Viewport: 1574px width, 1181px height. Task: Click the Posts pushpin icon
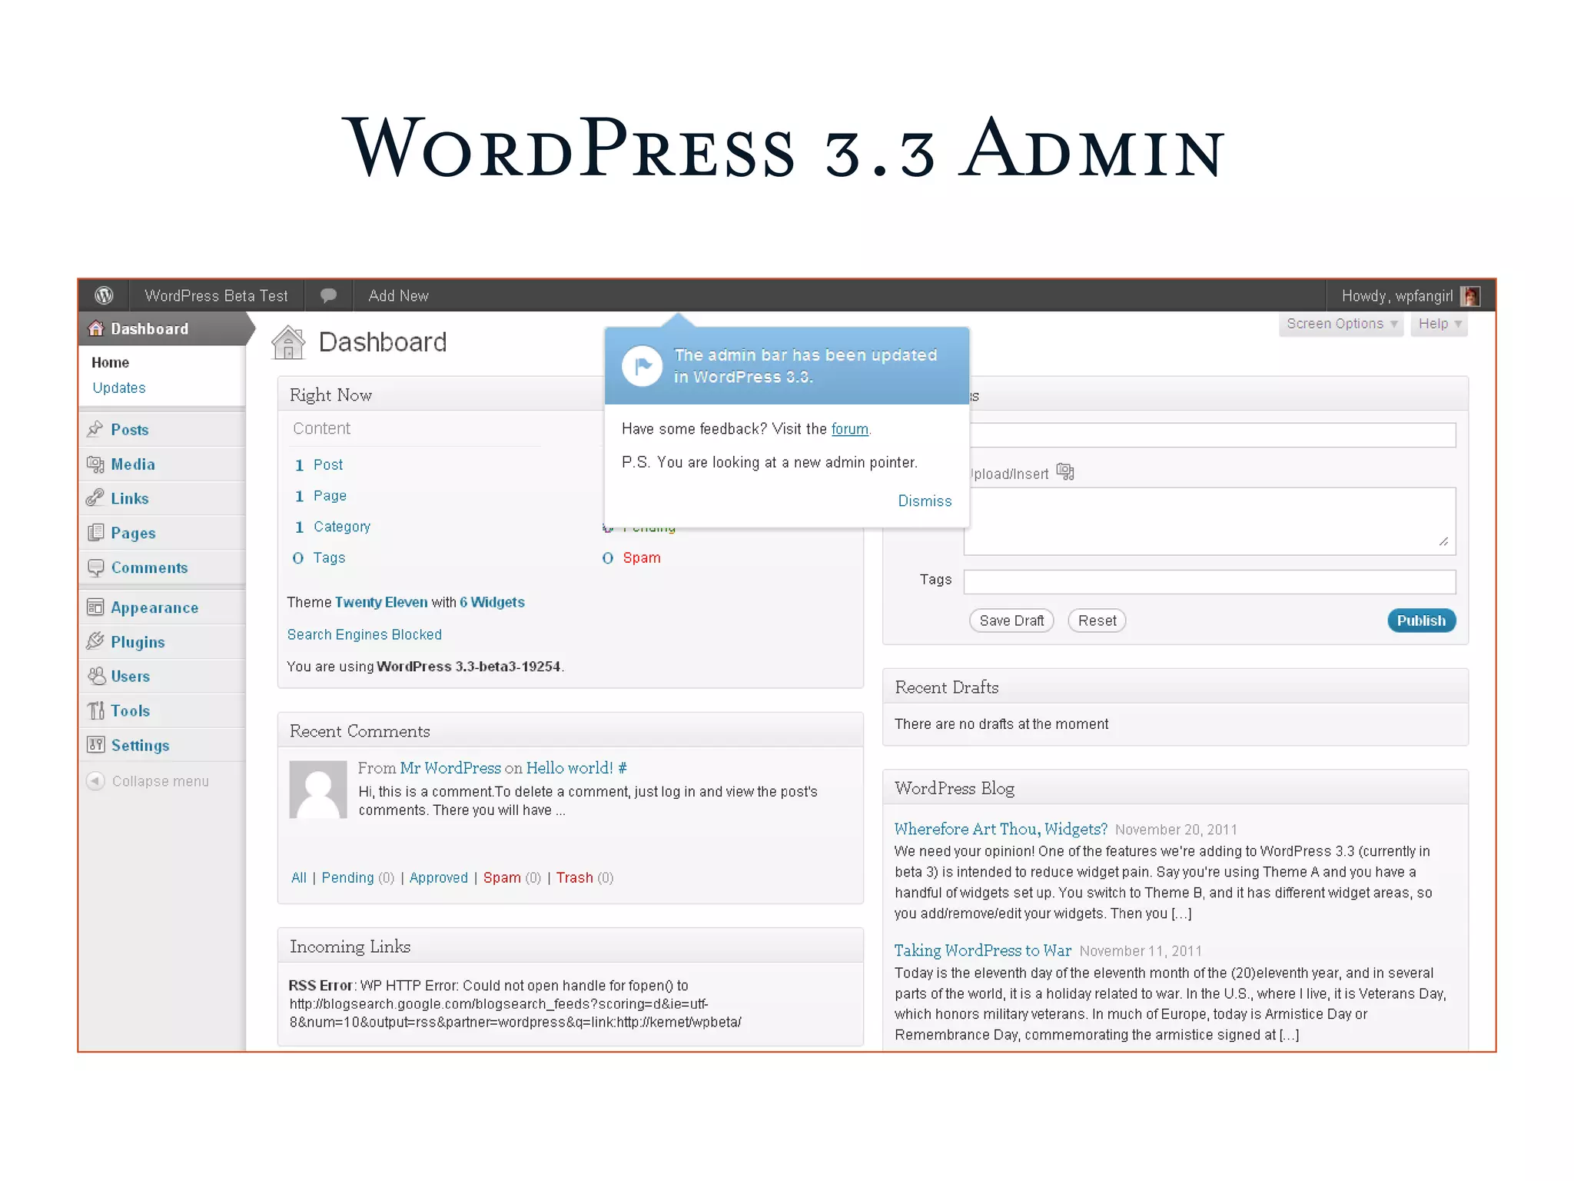click(x=95, y=429)
